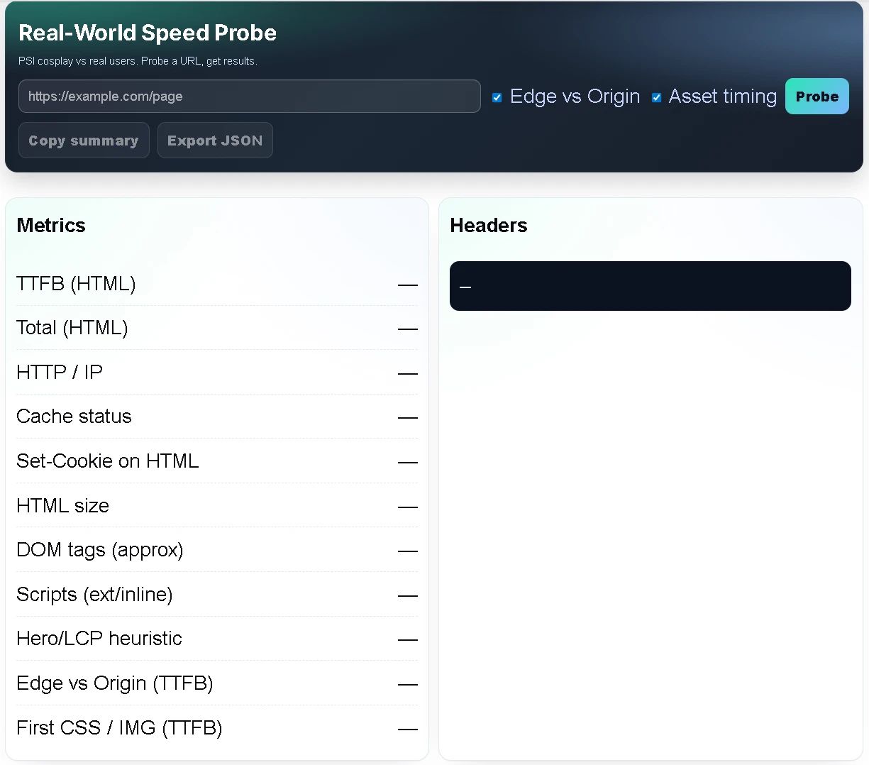The image size is (869, 765).
Task: Click the Scripts (ext/inline) metric row
Action: 216,595
